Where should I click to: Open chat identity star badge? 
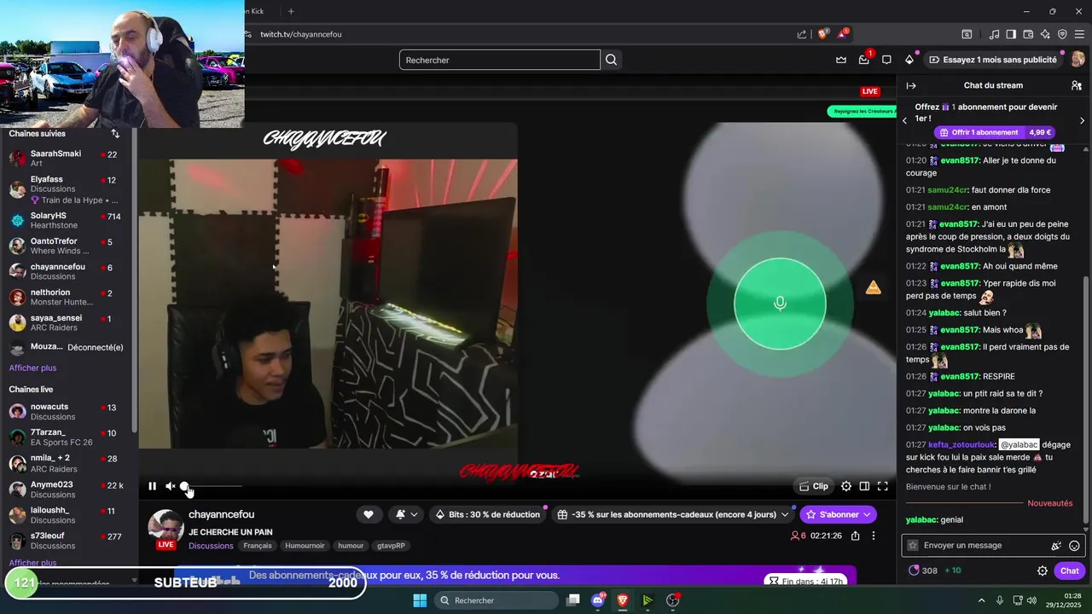pyautogui.click(x=913, y=546)
